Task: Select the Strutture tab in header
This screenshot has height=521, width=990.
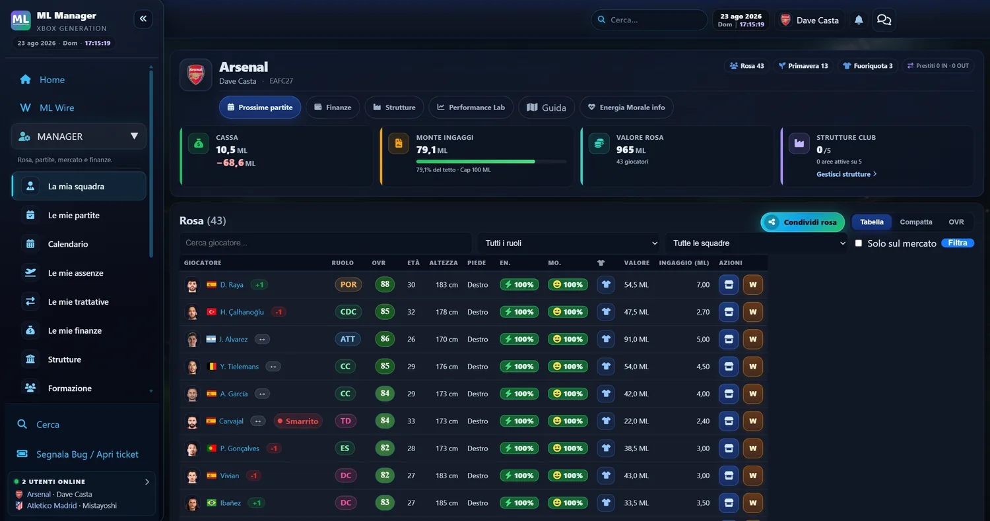Action: click(x=394, y=107)
